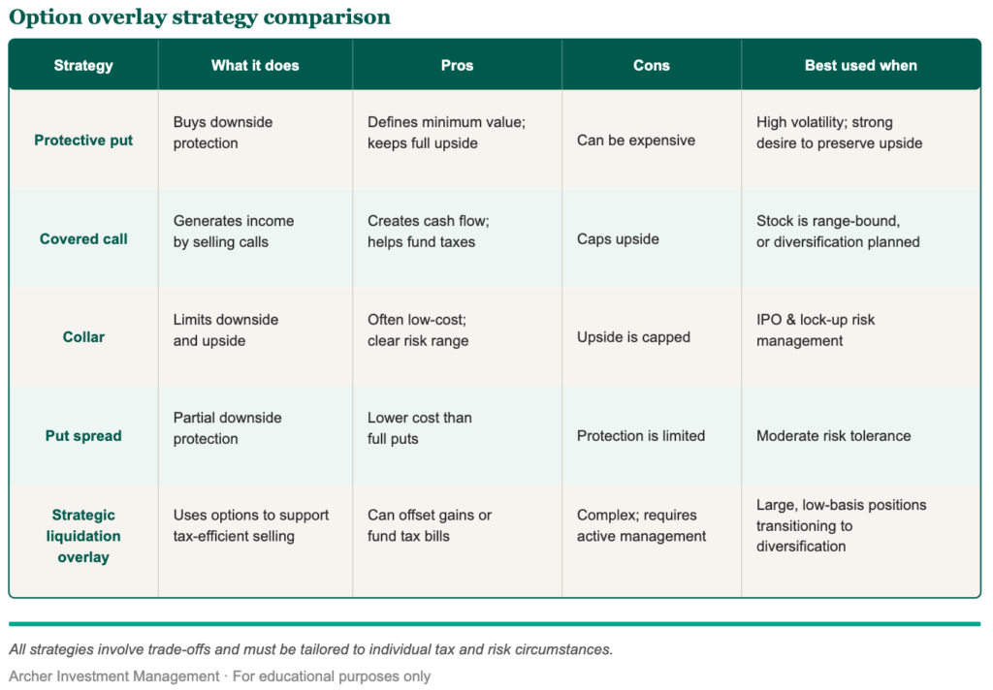
Task: Click "Uses options to support tax-efficient selling"
Action: (251, 525)
